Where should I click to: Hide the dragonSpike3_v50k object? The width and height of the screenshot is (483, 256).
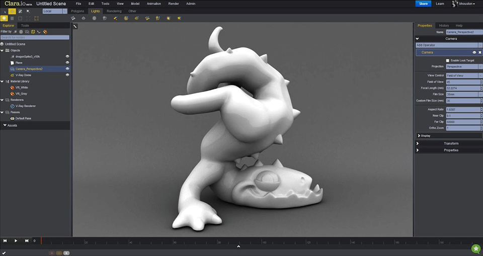click(67, 56)
